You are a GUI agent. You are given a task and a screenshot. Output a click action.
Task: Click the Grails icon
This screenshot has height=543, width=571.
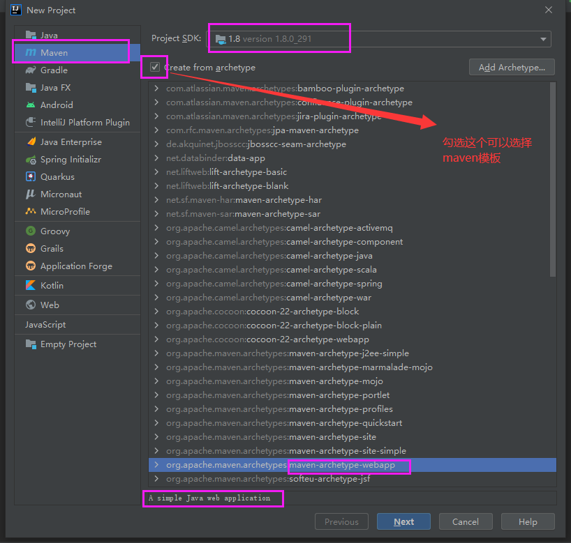coord(31,248)
